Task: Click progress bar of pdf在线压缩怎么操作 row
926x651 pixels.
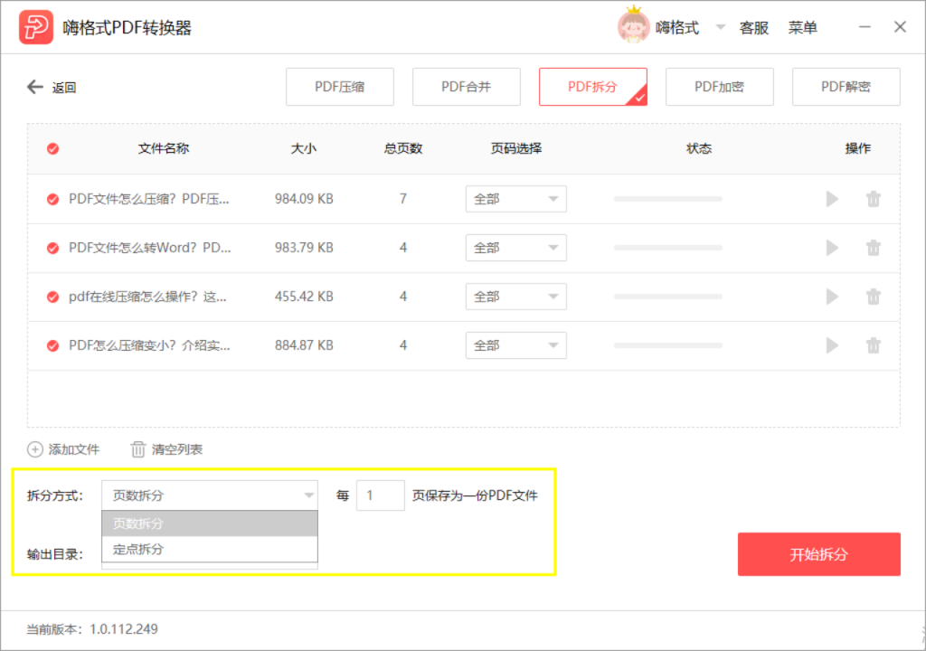Action: coord(668,297)
